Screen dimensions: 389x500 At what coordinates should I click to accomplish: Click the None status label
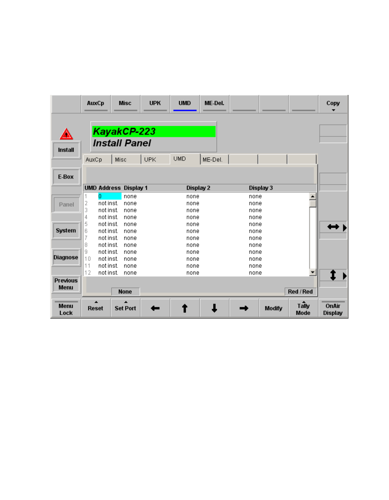click(x=125, y=292)
